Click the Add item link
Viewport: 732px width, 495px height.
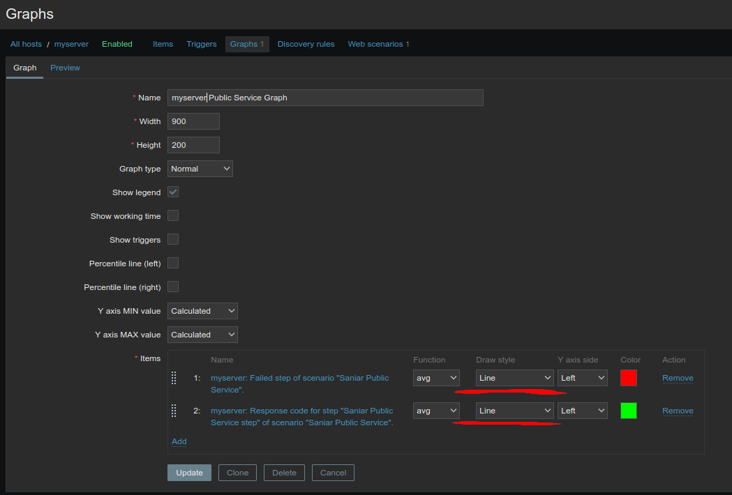point(179,441)
